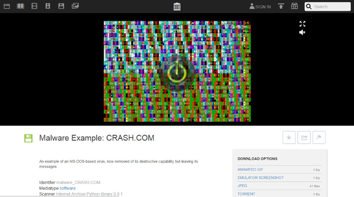Viewport: 354px width, 197px height.
Task: Click the Donate gift icon
Action: (x=295, y=6)
